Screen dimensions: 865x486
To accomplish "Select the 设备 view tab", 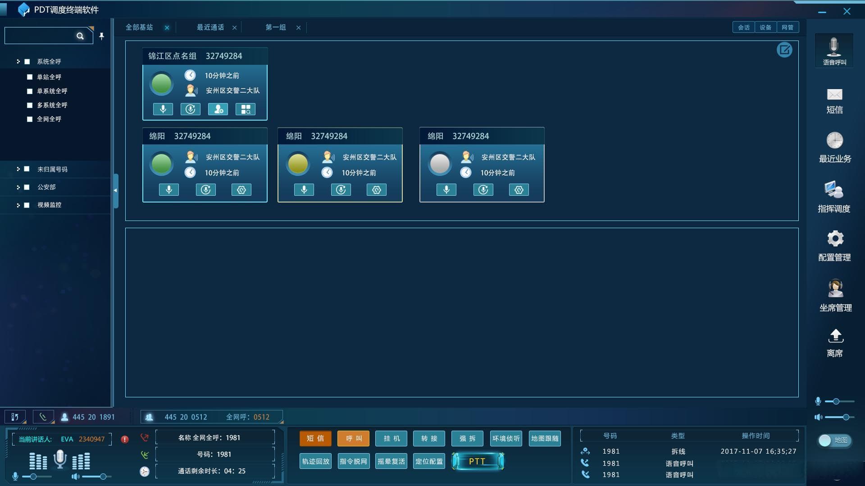I will pos(765,27).
